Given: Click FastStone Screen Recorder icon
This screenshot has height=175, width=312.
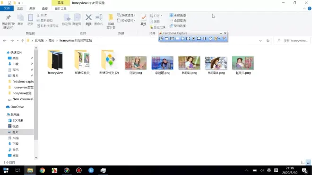Looking at the screenshot, I should tap(204, 39).
